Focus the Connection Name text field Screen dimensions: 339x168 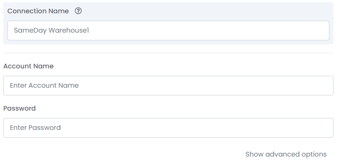coord(168,30)
